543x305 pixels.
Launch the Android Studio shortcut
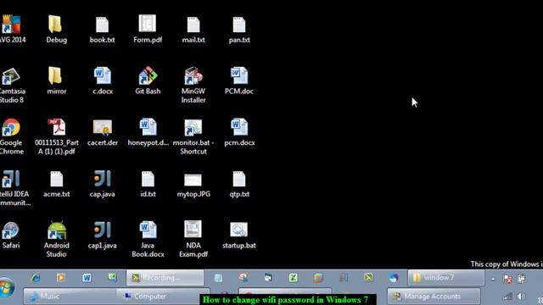point(57,239)
